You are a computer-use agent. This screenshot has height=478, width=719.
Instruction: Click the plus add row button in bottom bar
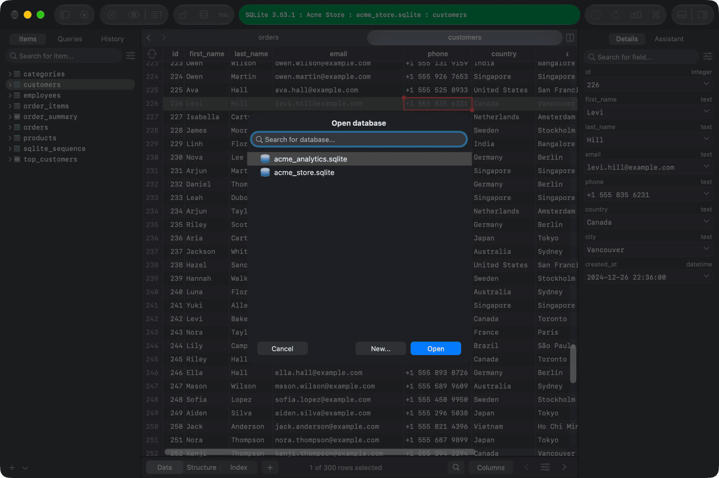pyautogui.click(x=270, y=467)
